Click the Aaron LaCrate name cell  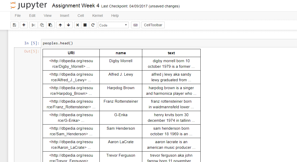(x=121, y=145)
